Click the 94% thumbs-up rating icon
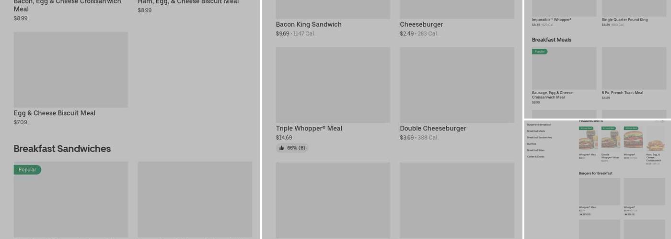 (581, 214)
